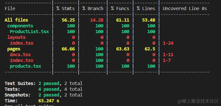Click the "63.247 s" time value

point(49,101)
